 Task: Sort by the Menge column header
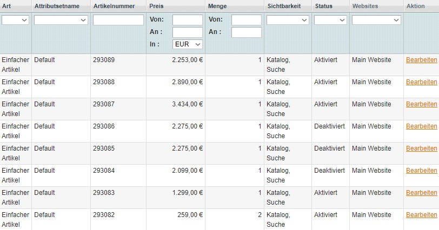click(x=217, y=6)
